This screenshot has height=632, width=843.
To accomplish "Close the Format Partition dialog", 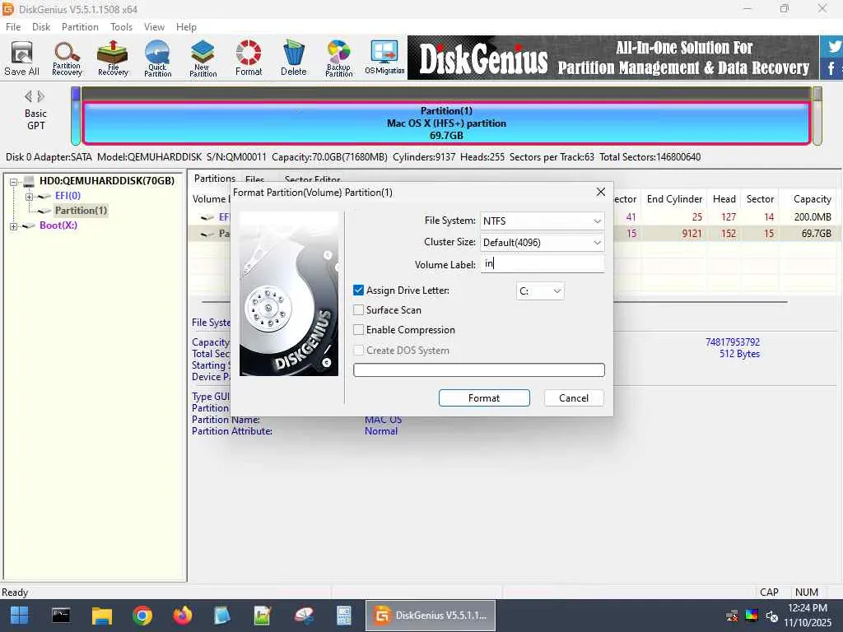I will (x=600, y=192).
